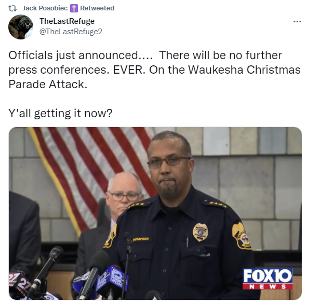The width and height of the screenshot is (309, 304).
Task: Click TheLastRefuge display name
Action: tap(67, 21)
